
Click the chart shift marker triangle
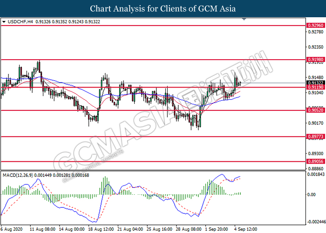coord(244,19)
